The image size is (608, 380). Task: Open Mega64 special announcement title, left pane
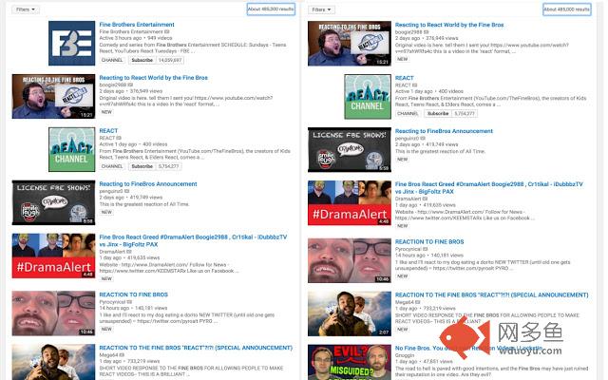(x=196, y=348)
